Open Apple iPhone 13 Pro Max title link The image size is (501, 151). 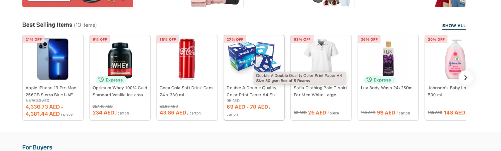51,91
